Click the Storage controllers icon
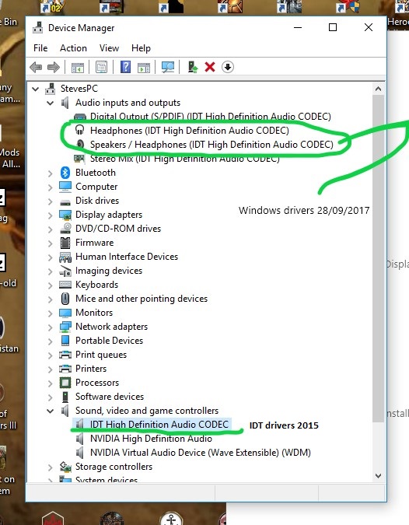The width and height of the screenshot is (409, 525). pos(65,467)
